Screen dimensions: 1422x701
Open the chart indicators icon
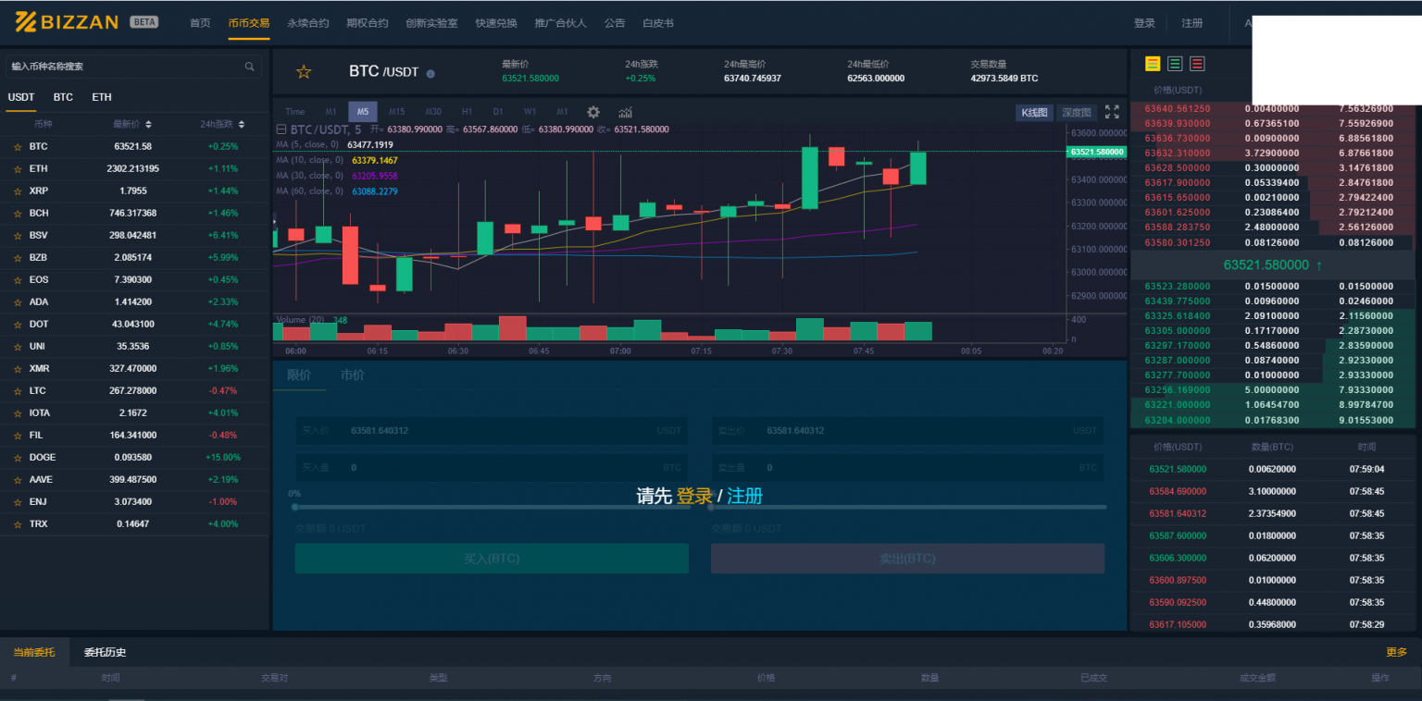point(625,112)
